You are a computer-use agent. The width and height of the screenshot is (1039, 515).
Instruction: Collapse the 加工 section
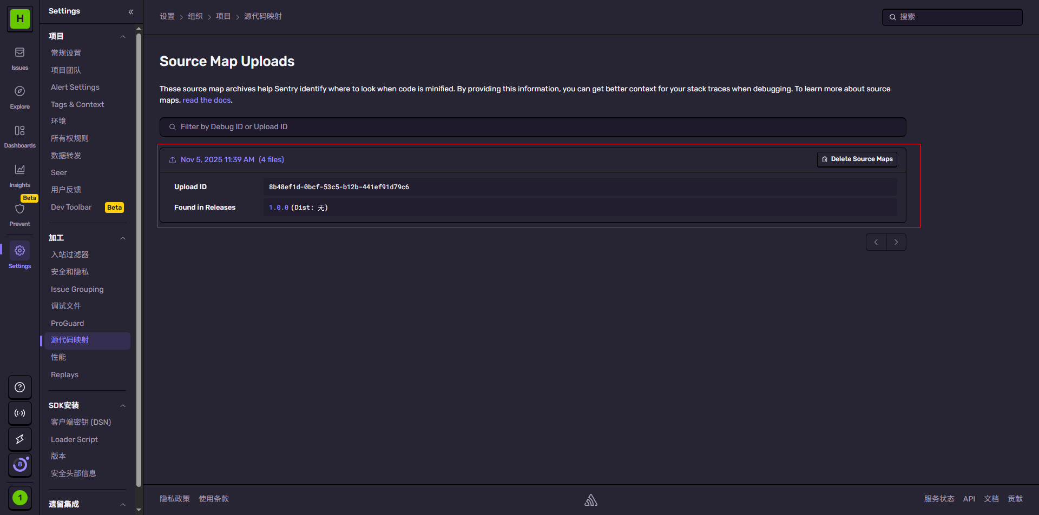pos(123,238)
